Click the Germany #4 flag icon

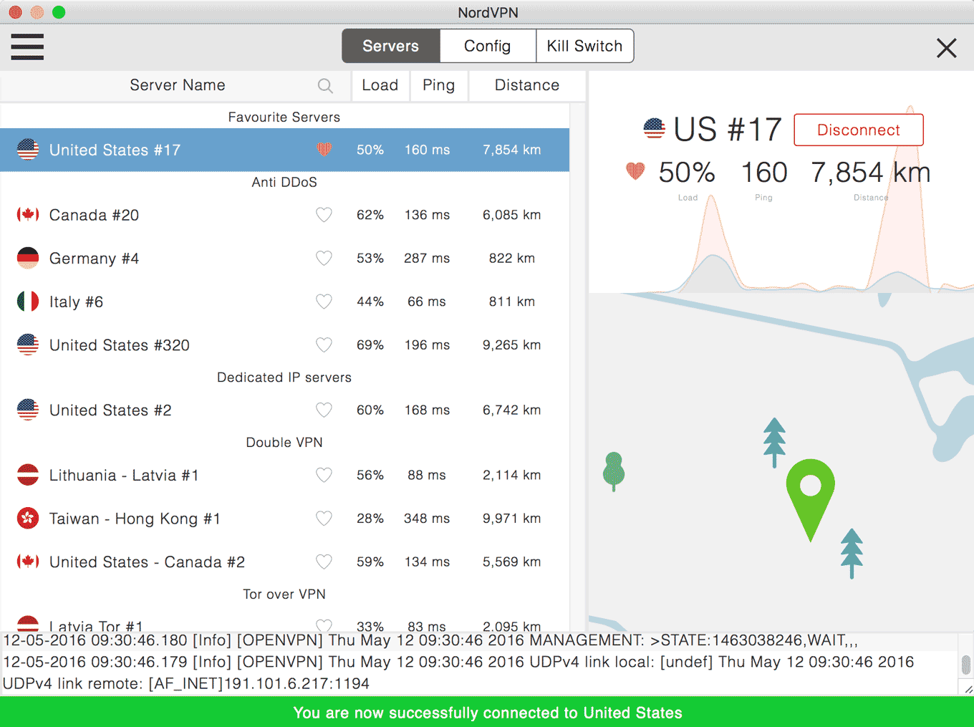[28, 258]
